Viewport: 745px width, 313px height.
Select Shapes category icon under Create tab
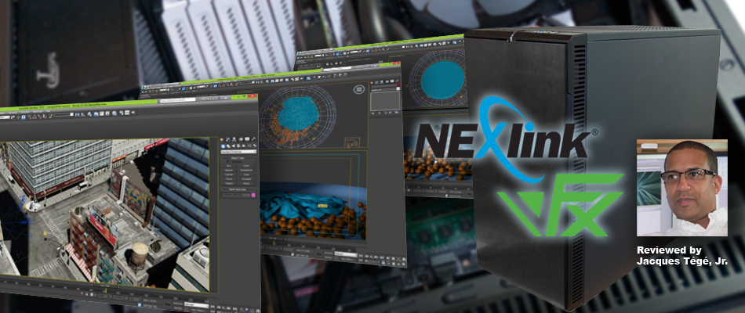(x=228, y=146)
